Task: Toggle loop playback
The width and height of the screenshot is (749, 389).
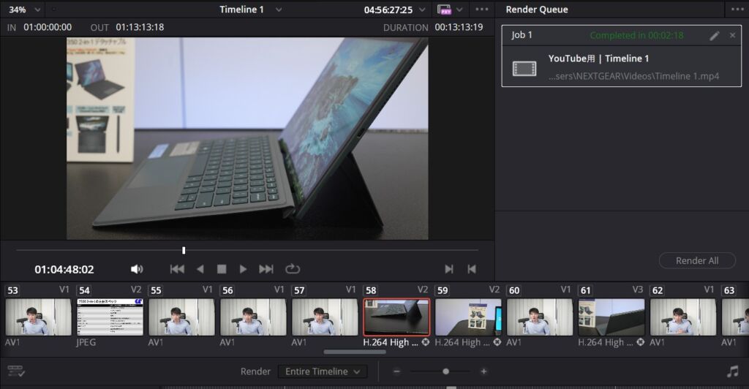Action: (x=293, y=269)
